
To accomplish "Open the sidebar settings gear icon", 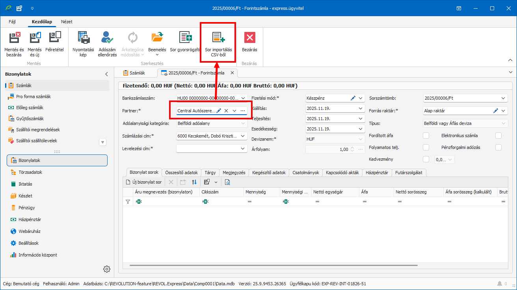I will [x=106, y=269].
